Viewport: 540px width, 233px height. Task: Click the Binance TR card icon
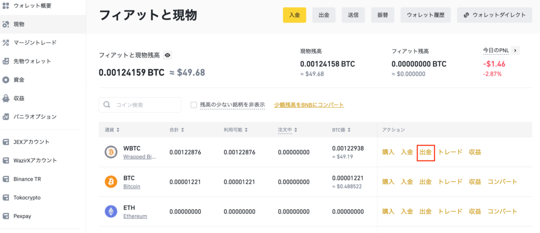[x=5, y=179]
